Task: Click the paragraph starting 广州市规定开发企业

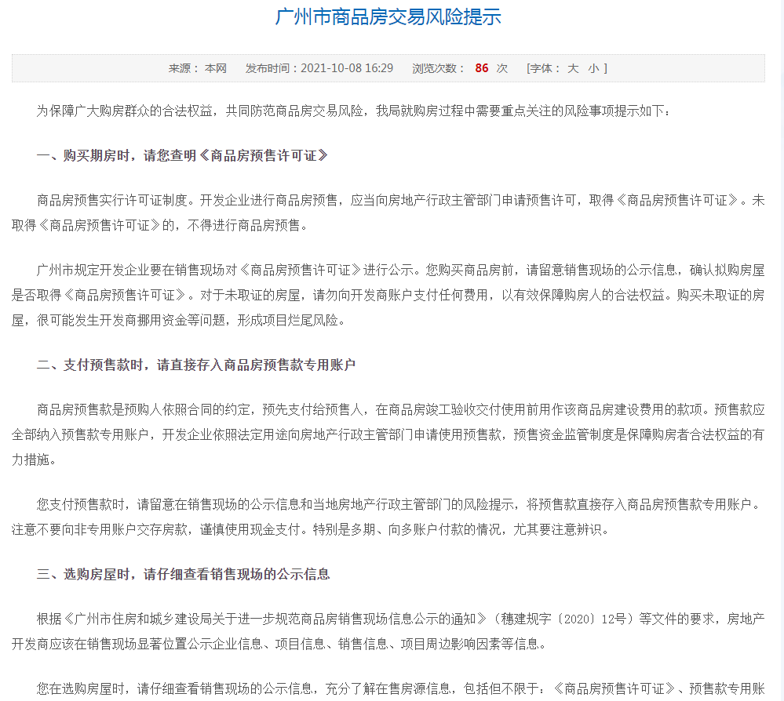Action: point(392,295)
